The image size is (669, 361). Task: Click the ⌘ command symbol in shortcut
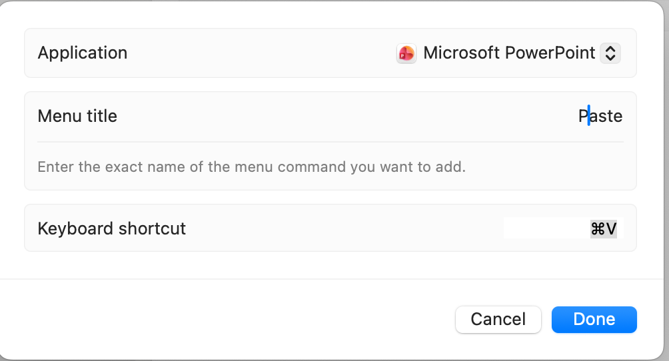click(597, 229)
